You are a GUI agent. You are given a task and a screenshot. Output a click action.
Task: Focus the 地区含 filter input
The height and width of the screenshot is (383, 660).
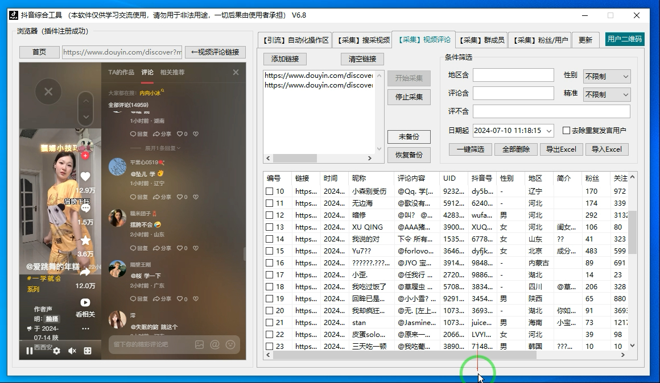(513, 75)
